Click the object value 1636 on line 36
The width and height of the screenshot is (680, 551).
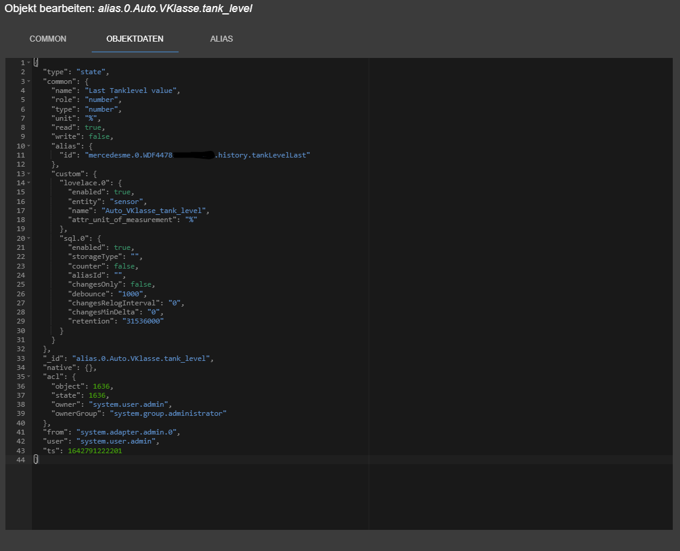(101, 386)
